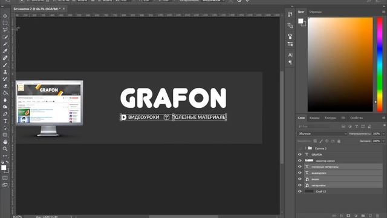Open the collapsed Paragraph panel icon
Screen dimensions: 387x218
tap(290, 62)
